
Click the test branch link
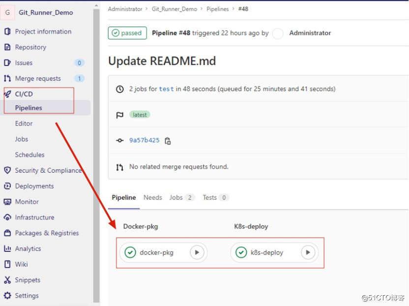pos(167,89)
